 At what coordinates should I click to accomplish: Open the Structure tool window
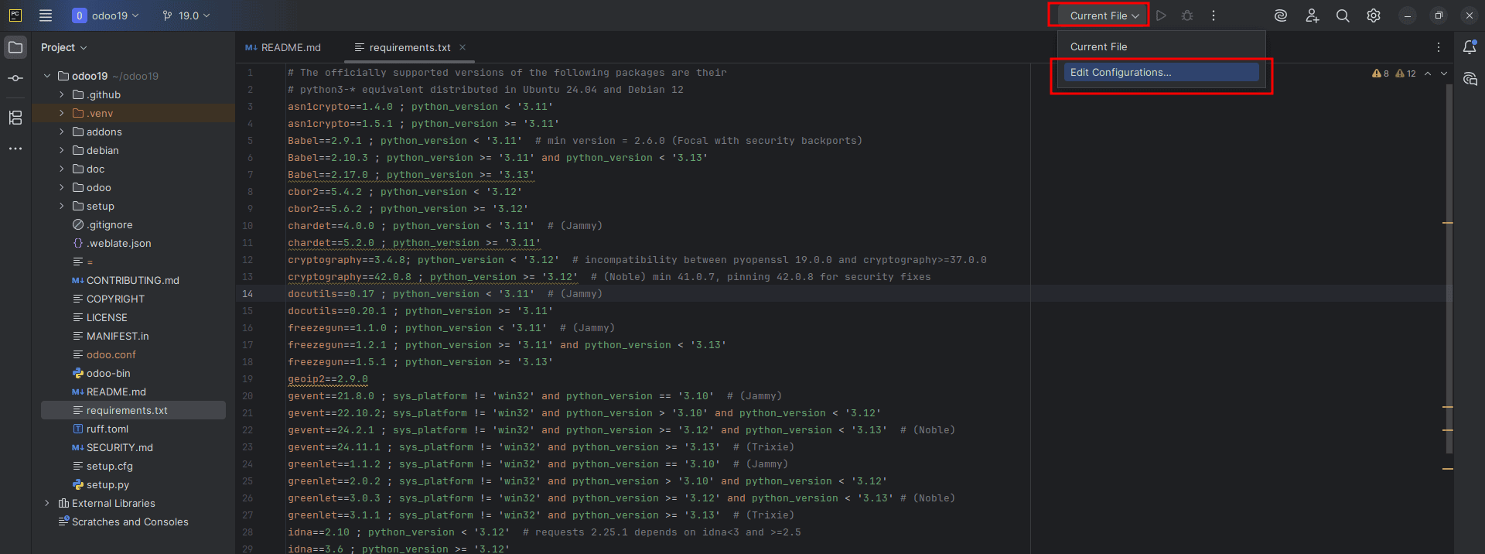point(15,118)
